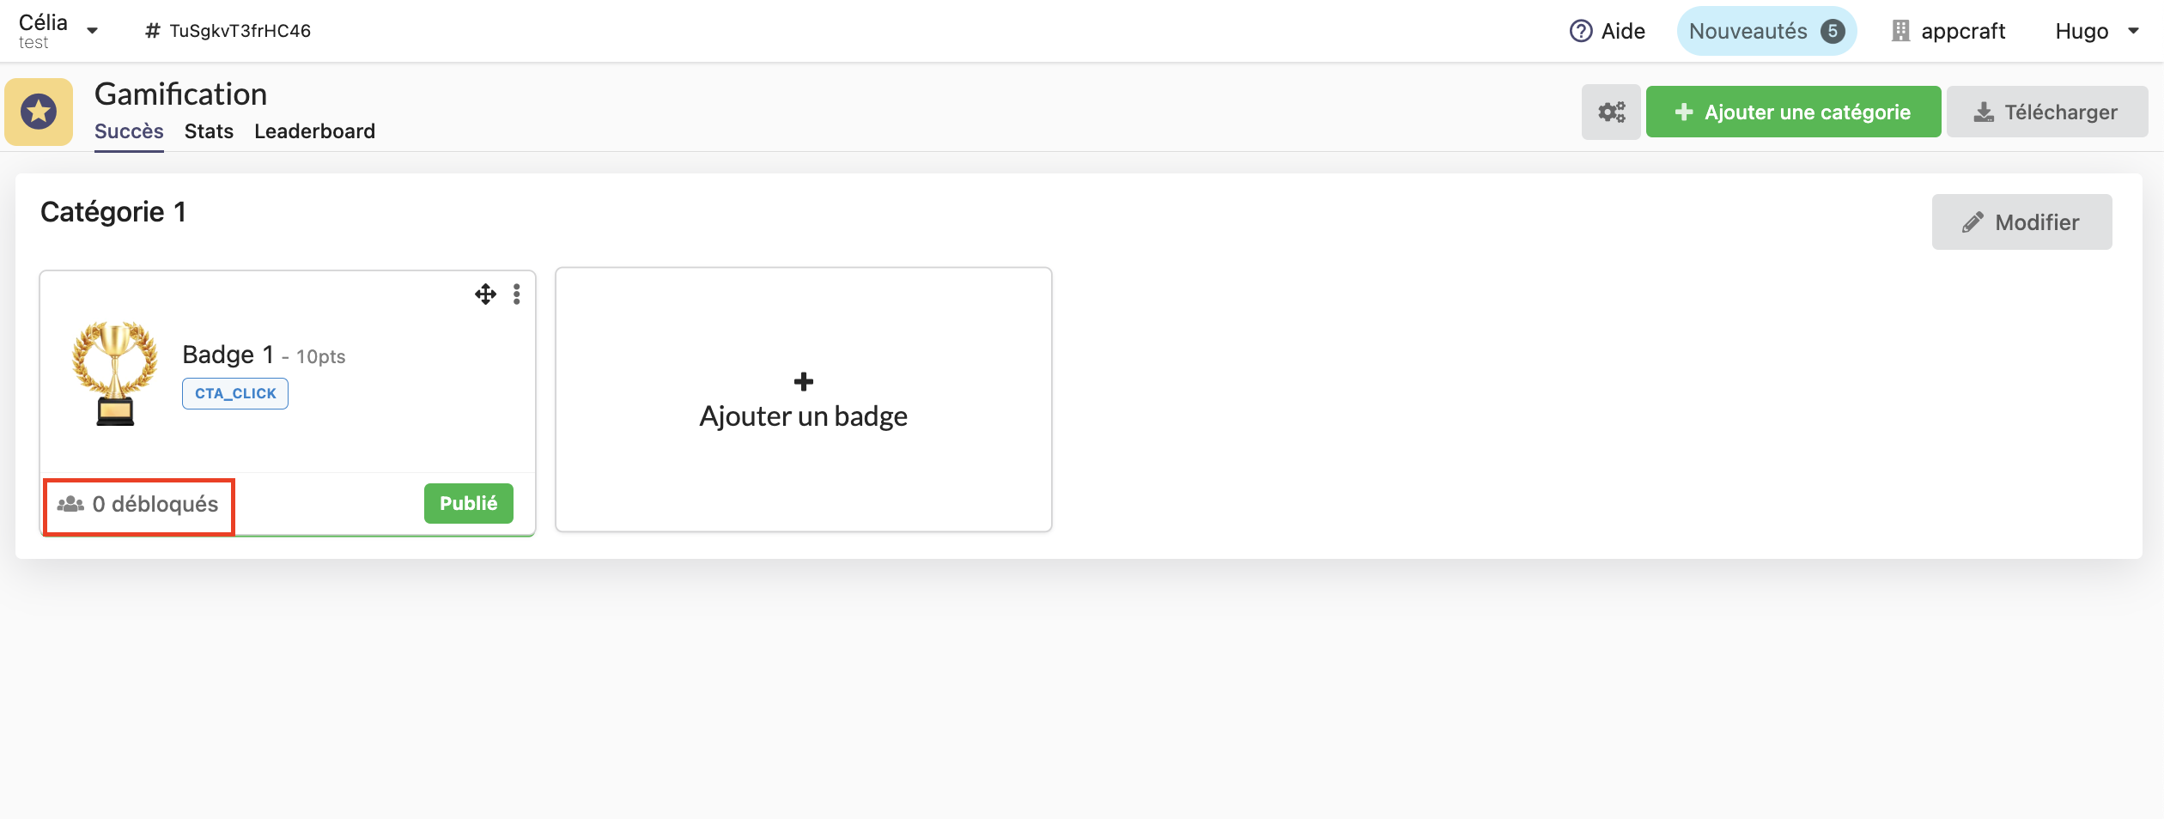2164x819 pixels.
Task: Click Ajouter une catégorie button
Action: coord(1793,112)
